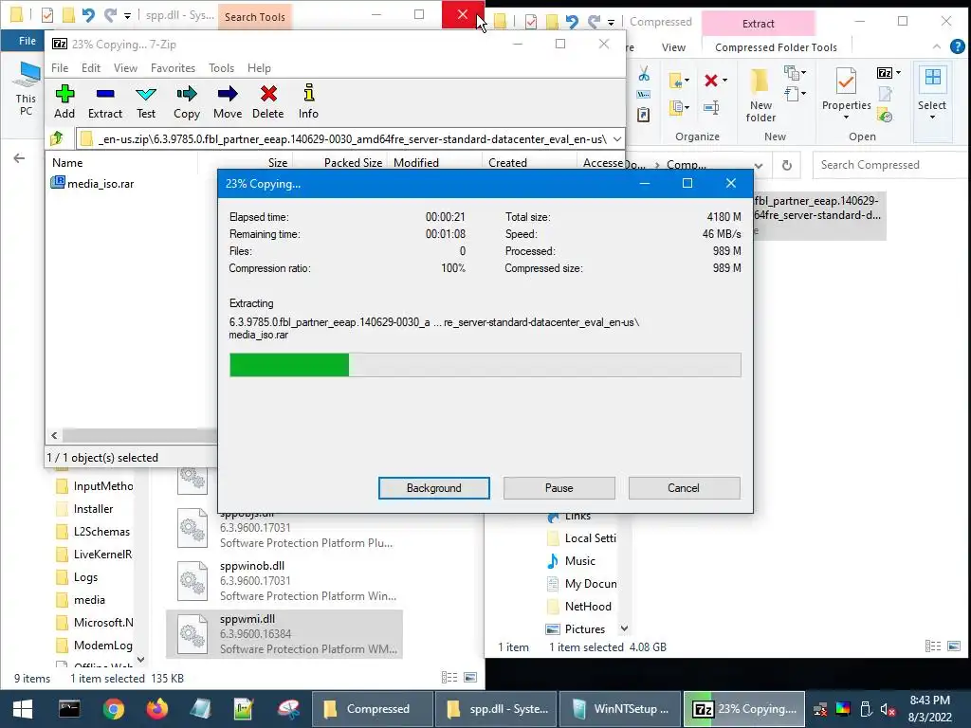
Task: Collapse the Explorer ribbon with chevron
Action: pos(936,46)
